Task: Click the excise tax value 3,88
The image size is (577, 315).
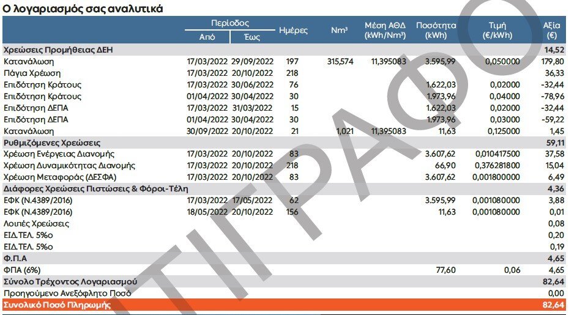Action: pos(556,200)
